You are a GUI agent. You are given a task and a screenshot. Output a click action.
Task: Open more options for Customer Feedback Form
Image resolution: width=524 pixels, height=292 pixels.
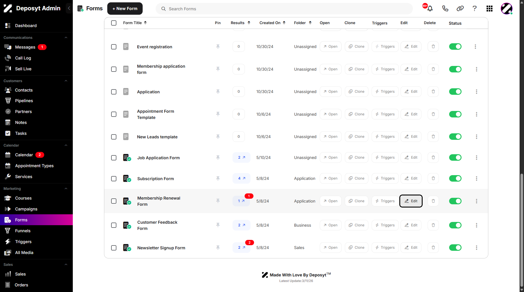pyautogui.click(x=477, y=225)
